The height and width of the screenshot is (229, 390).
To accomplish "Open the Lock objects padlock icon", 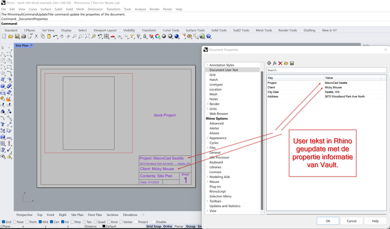I will pyautogui.click(x=145, y=36).
